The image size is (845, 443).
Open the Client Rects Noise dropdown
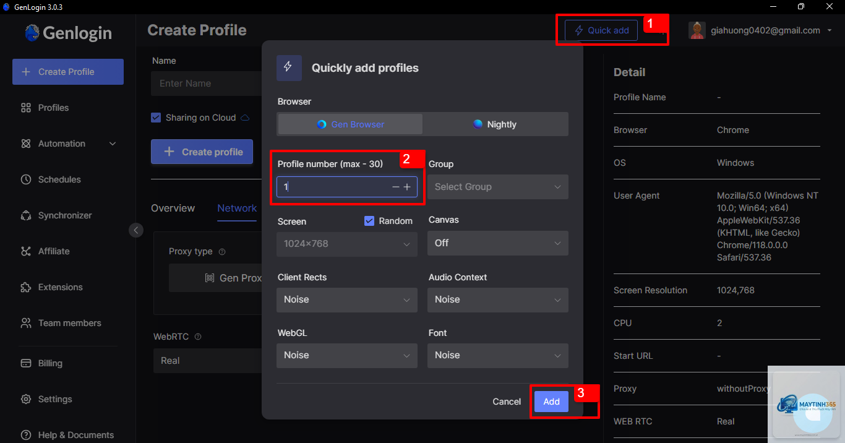347,299
